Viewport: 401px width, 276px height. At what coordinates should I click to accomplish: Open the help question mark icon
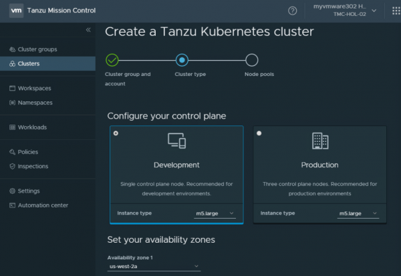[x=292, y=11]
